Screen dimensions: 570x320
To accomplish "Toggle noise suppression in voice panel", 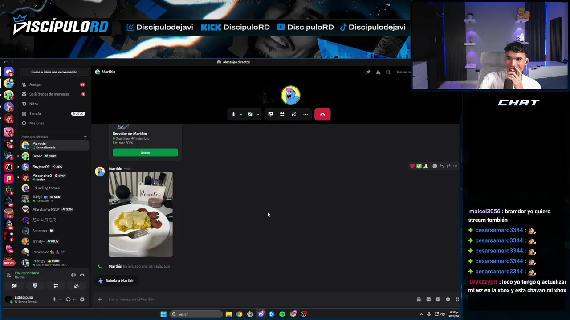I will tap(73, 275).
